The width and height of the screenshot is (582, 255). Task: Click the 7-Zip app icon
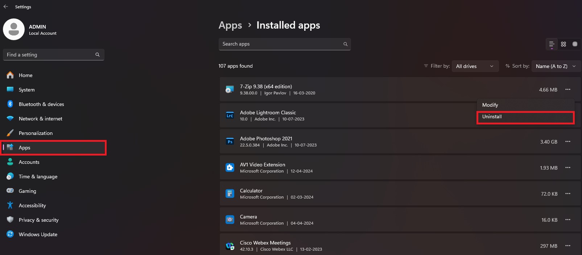pyautogui.click(x=230, y=89)
